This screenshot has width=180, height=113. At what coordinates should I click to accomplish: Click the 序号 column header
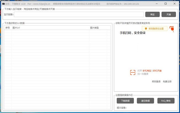7,28
